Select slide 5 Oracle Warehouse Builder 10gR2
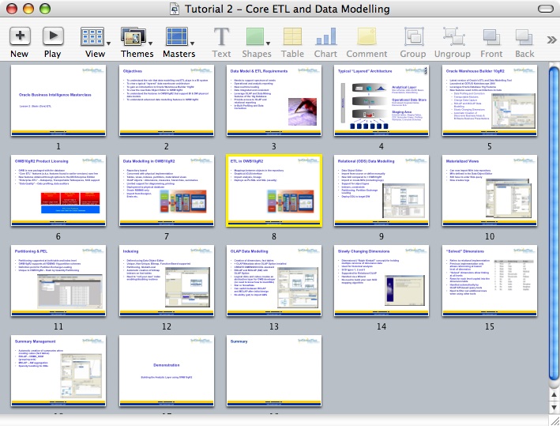560x426 pixels. (x=490, y=100)
